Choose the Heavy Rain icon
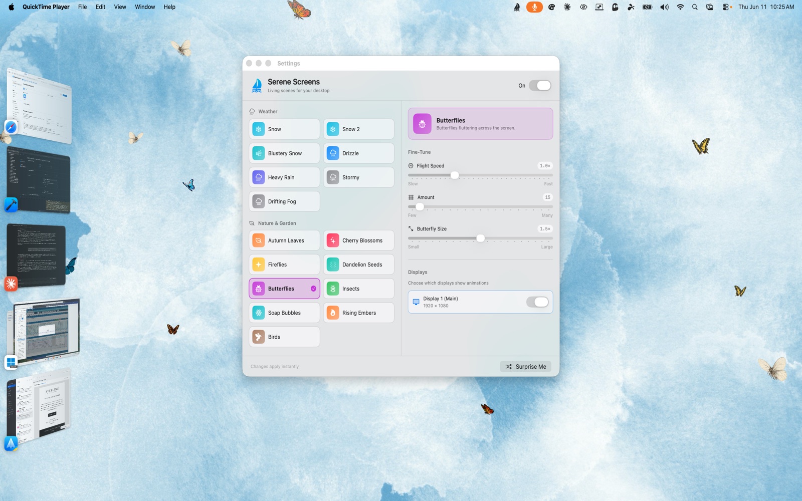Image resolution: width=802 pixels, height=501 pixels. [x=259, y=177]
